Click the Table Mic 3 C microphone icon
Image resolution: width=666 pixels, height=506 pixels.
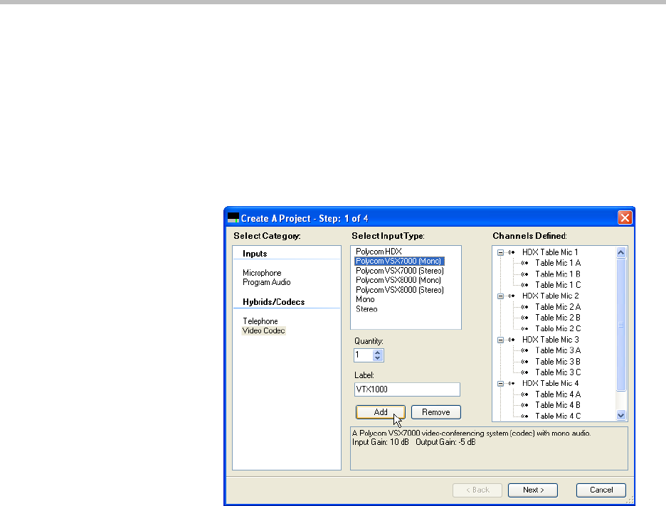[525, 372]
